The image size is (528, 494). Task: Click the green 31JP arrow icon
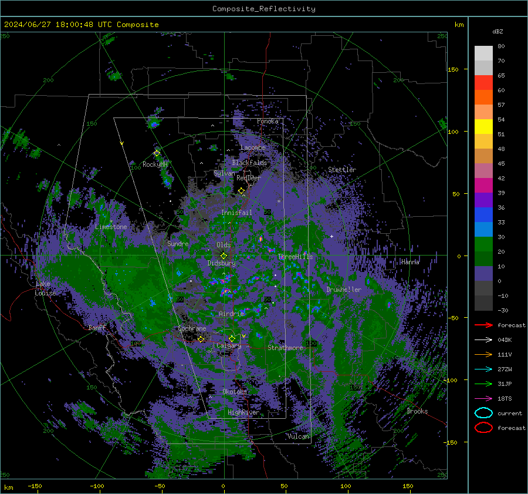tap(483, 384)
